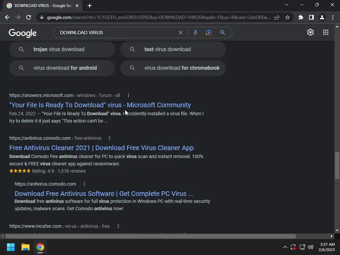Click the browser address bar URL
This screenshot has width=340, height=255.
[158, 17]
